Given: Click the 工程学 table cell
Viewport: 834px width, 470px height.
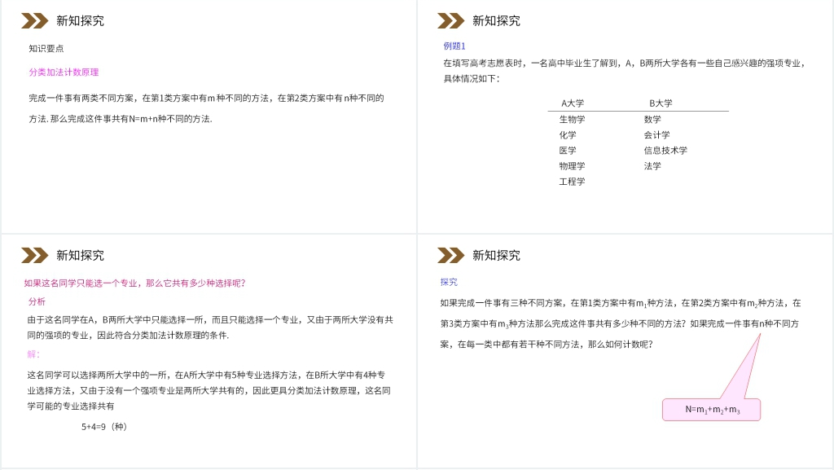Looking at the screenshot, I should point(572,182).
